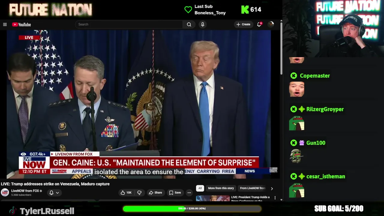Click the YouTube search input field
The width and height of the screenshot is (384, 216).
(x=129, y=24)
